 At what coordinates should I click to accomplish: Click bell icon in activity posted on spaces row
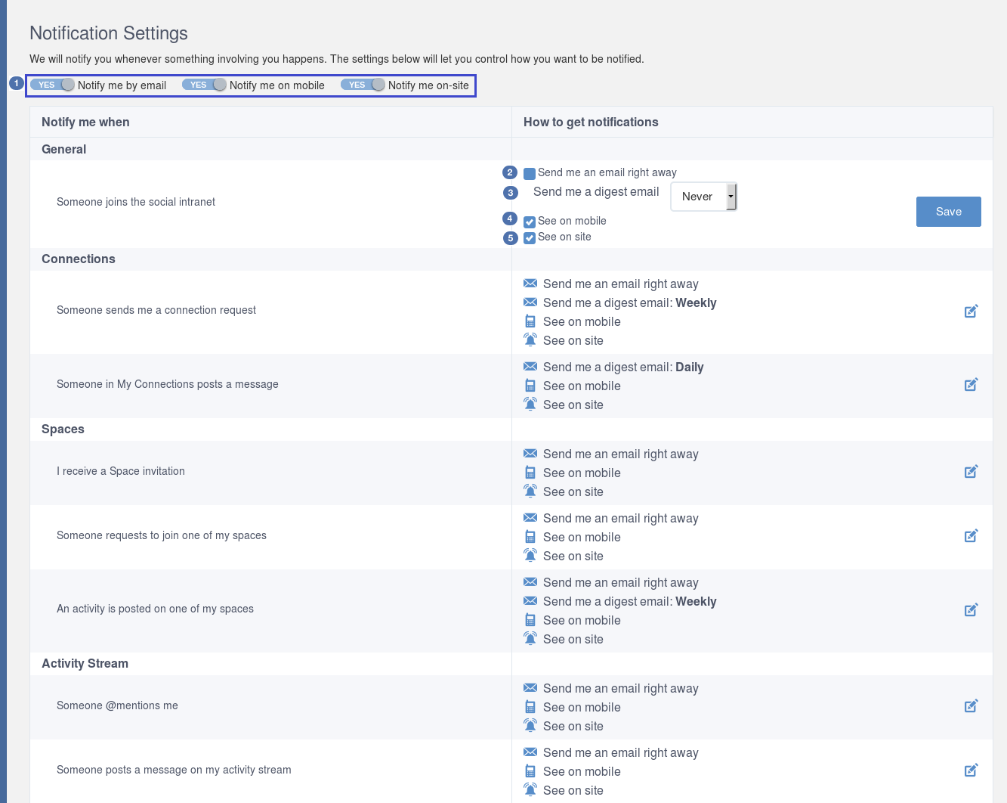[530, 638]
